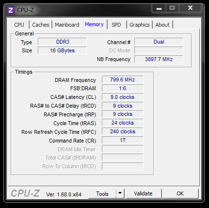209x208 pixels.
Task: Go to the SPD tab
Action: tap(116, 25)
